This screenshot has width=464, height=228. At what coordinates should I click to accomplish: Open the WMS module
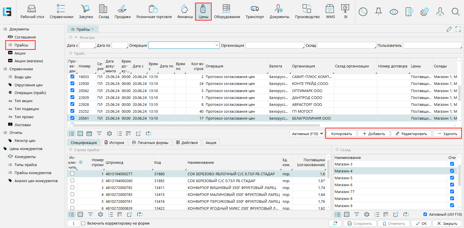(330, 11)
